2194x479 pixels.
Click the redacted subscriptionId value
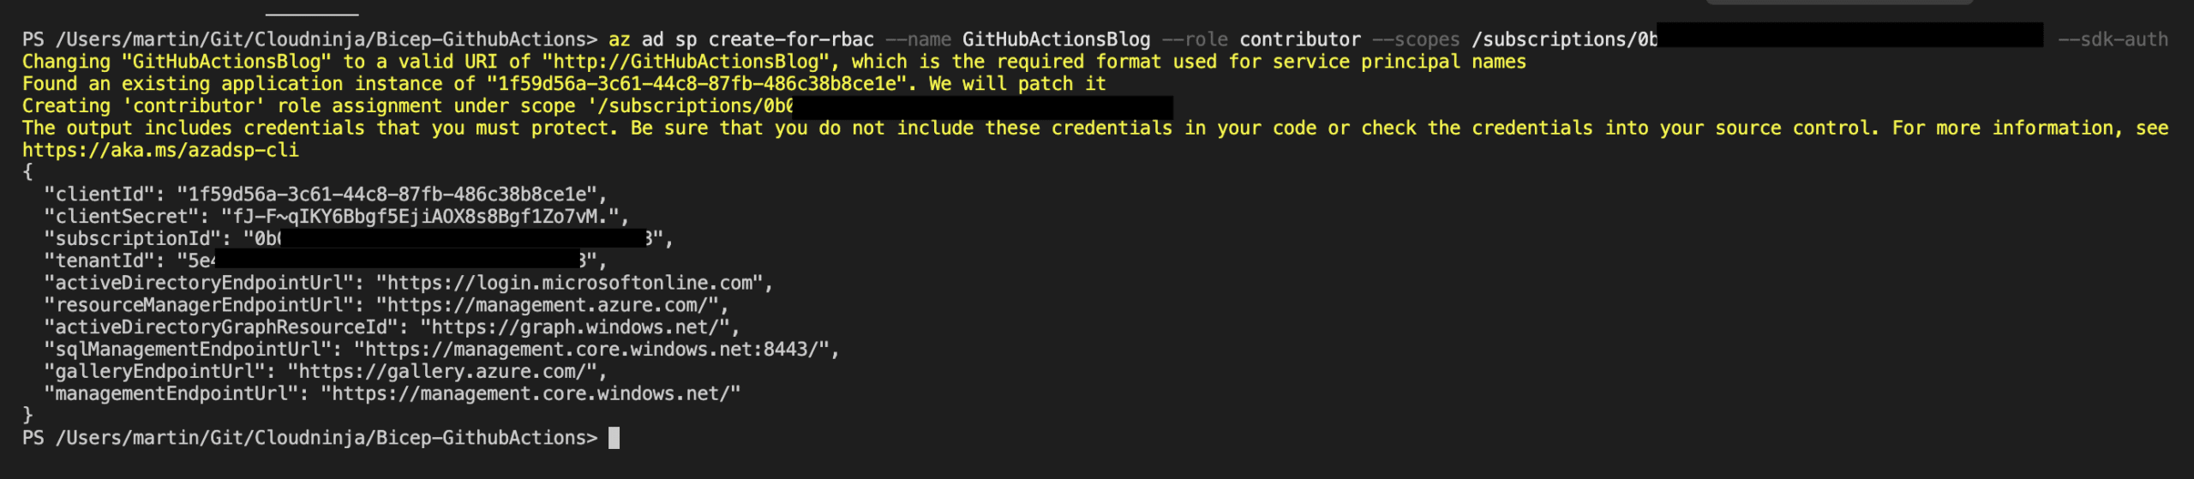[x=463, y=239]
